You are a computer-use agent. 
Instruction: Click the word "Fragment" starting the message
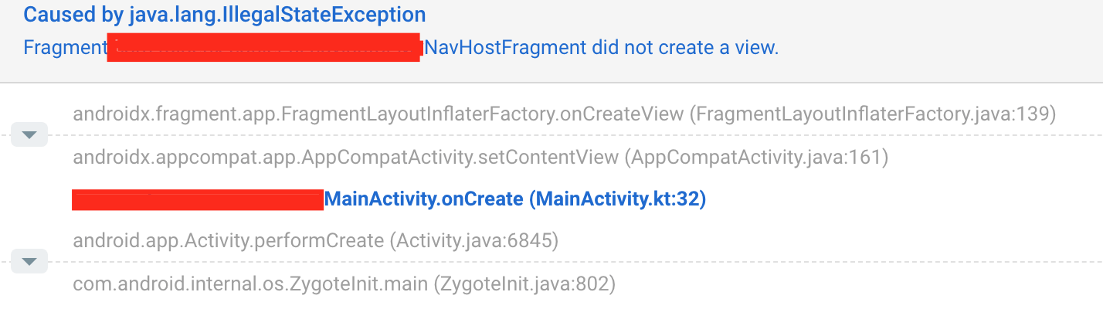[64, 48]
